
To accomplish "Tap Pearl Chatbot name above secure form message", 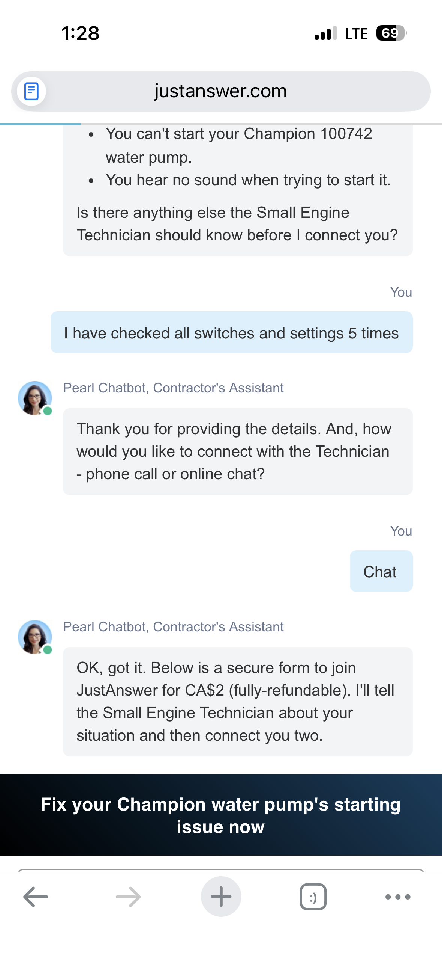I will (173, 627).
